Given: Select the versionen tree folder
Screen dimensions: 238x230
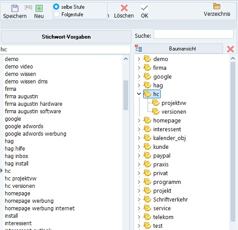Looking at the screenshot, I should tap(173, 111).
